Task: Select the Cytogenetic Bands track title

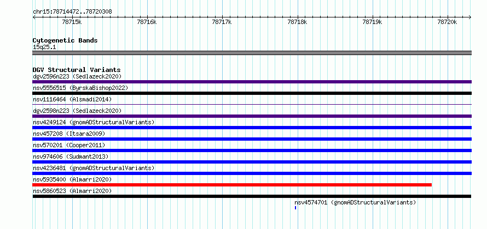Action: pos(65,40)
